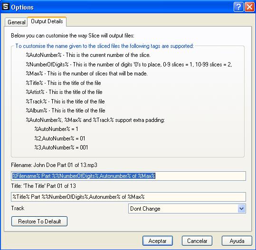This screenshot has width=256, height=250.
Task: Click the %Track% tag description line
Action: pyautogui.click(x=65, y=102)
